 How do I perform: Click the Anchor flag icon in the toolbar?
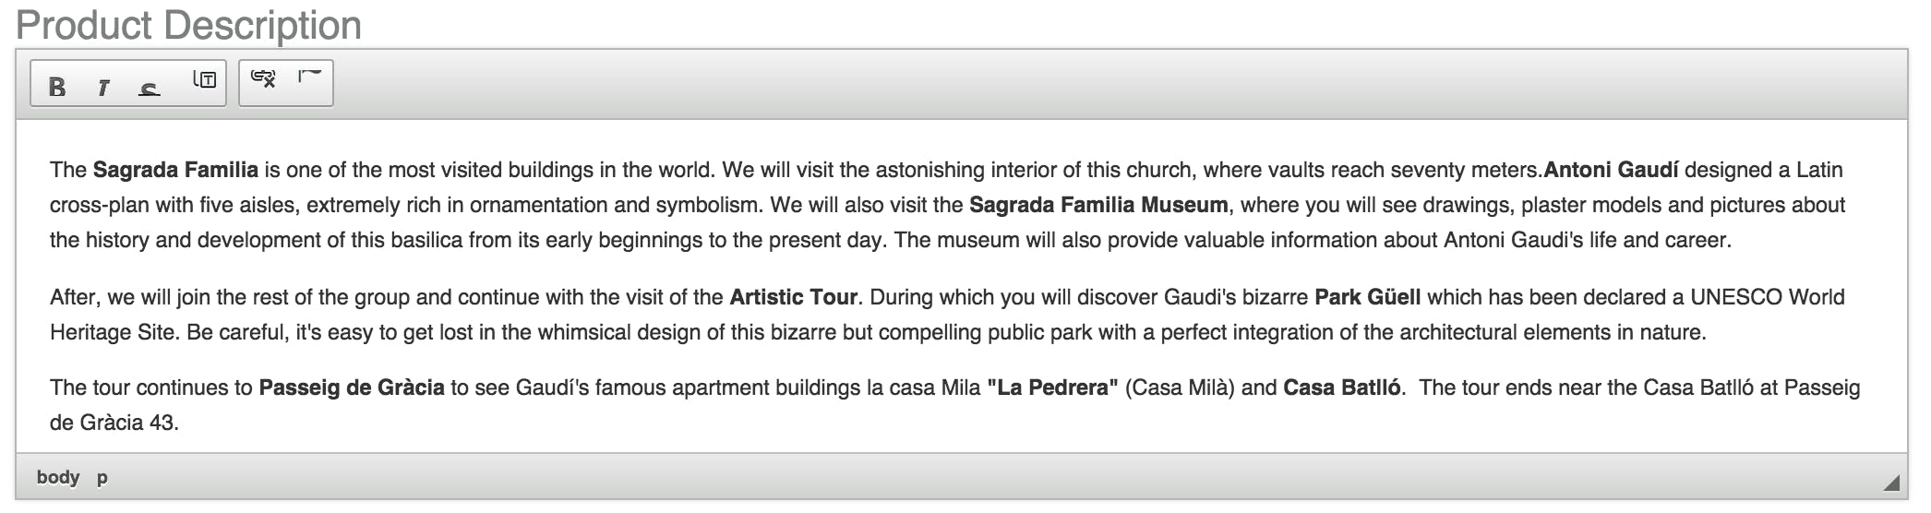309,76
